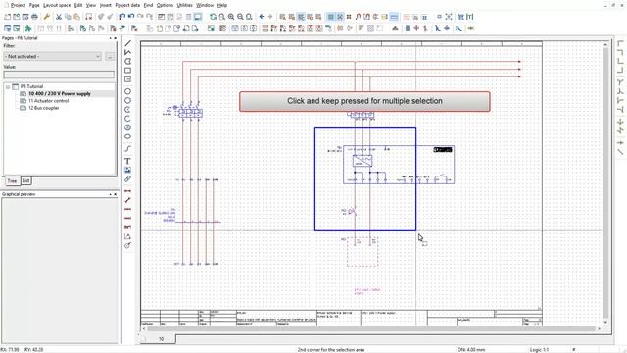The height and width of the screenshot is (353, 627).
Task: Open the Project menu
Action: pyautogui.click(x=18, y=5)
